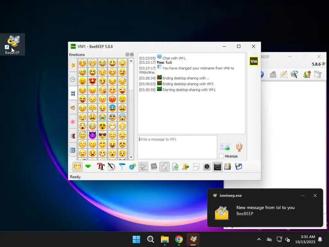Insert the heart-eyes emoticon
The width and height of the screenshot is (329, 247).
[93, 81]
